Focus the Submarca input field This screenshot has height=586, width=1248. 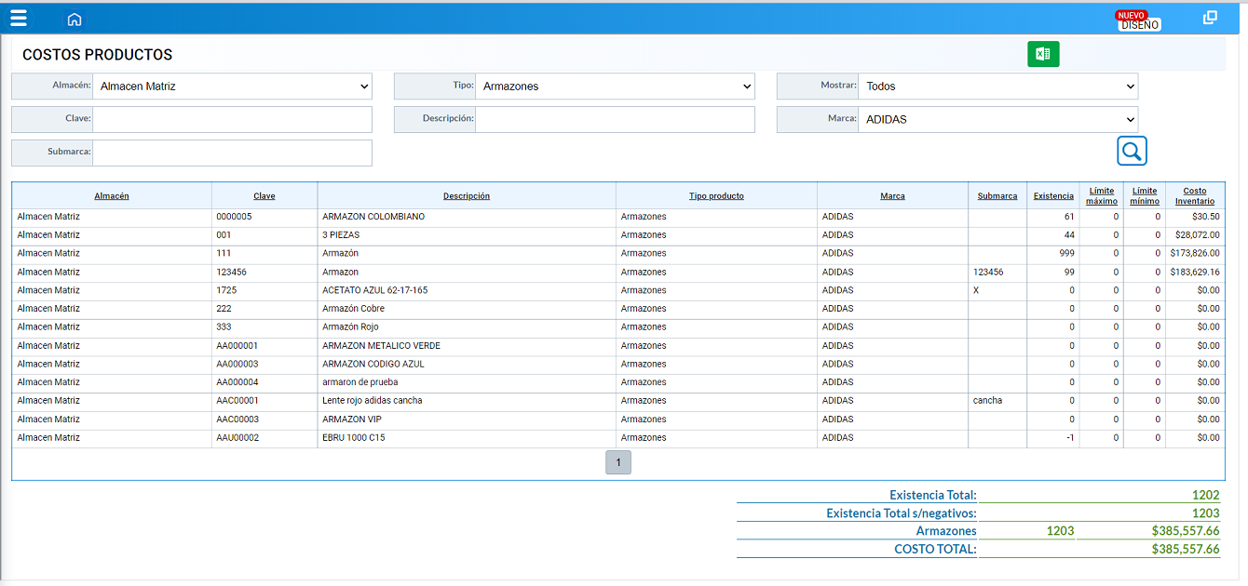point(232,153)
